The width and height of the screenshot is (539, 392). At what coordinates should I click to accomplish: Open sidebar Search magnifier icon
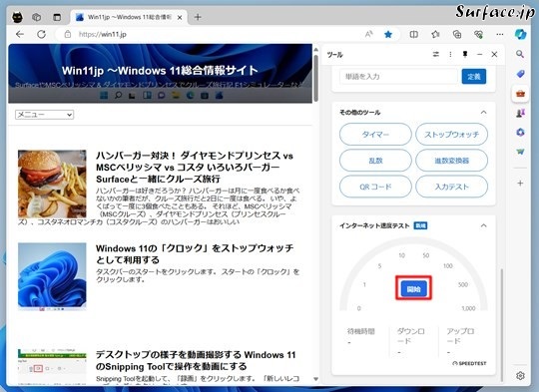tap(520, 54)
